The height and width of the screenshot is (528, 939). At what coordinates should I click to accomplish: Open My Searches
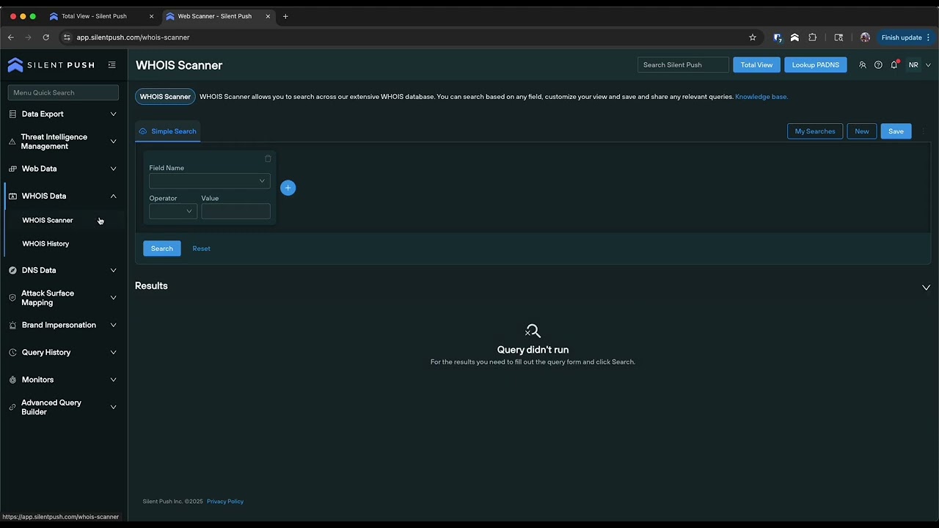[x=815, y=131]
